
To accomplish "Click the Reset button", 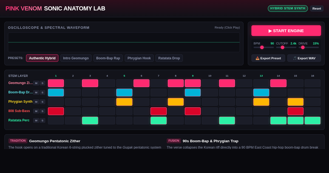I will [317, 9].
